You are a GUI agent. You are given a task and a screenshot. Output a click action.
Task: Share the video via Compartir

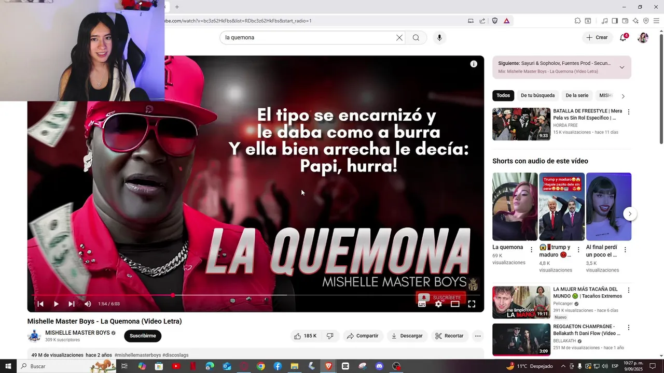click(363, 336)
